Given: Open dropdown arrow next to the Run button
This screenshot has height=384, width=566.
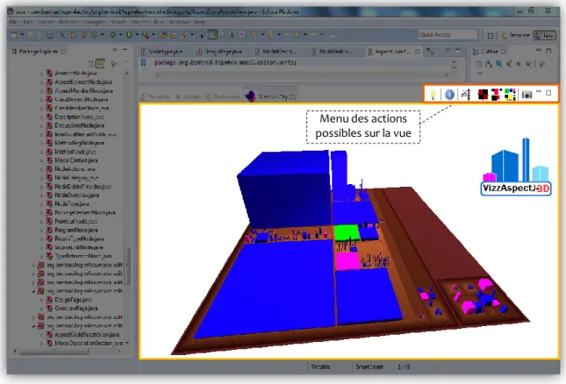Looking at the screenshot, I should click(x=137, y=35).
